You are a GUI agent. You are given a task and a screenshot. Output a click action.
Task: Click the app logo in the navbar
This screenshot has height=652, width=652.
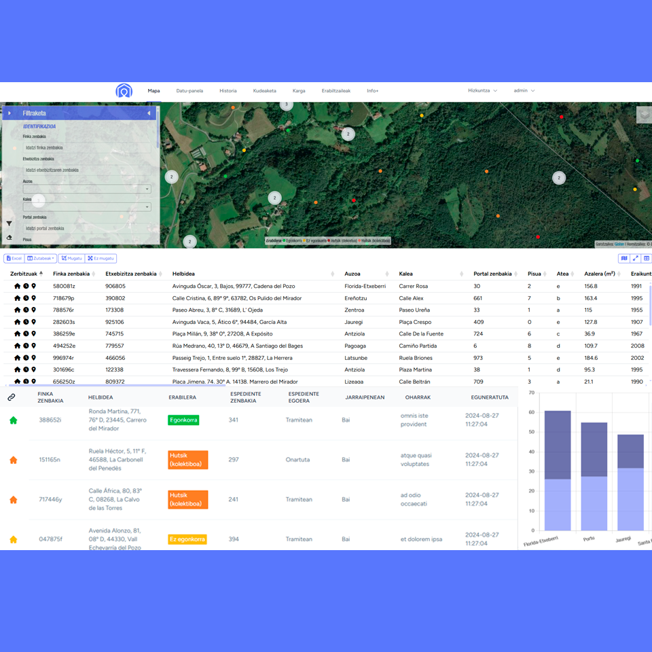124,91
